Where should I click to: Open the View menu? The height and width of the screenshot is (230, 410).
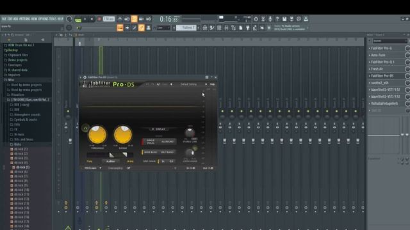(34, 19)
